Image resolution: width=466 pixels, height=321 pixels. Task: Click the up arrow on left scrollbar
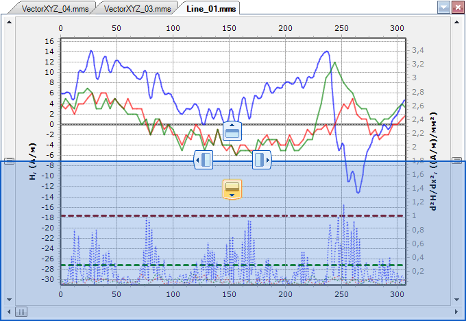click(9, 21)
